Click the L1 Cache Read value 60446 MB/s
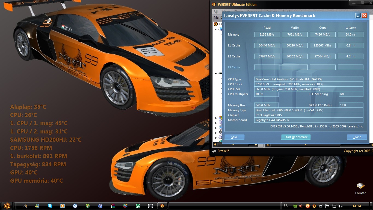The width and height of the screenshot is (373, 210). pos(267,45)
